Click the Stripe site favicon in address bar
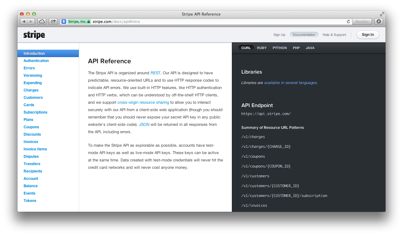This screenshot has width=403, height=236. pyautogui.click(x=64, y=21)
